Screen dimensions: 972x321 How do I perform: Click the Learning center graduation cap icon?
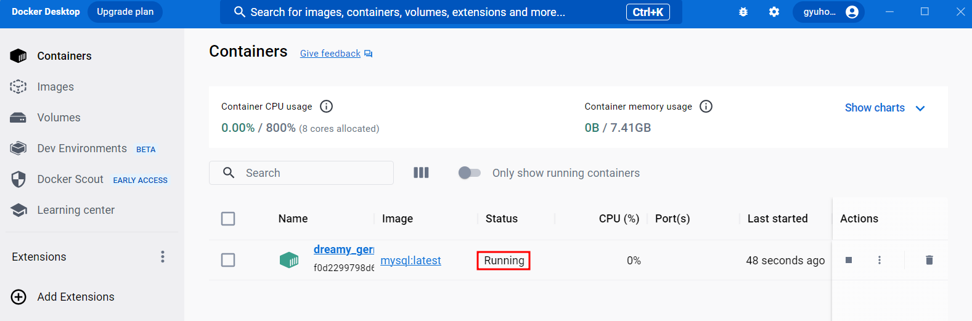[18, 210]
